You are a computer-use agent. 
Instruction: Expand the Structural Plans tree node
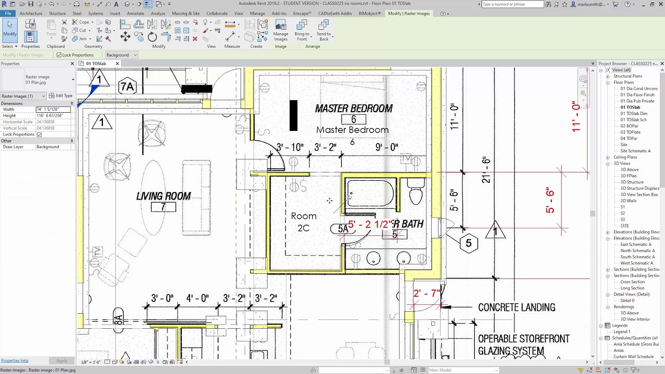(608, 76)
